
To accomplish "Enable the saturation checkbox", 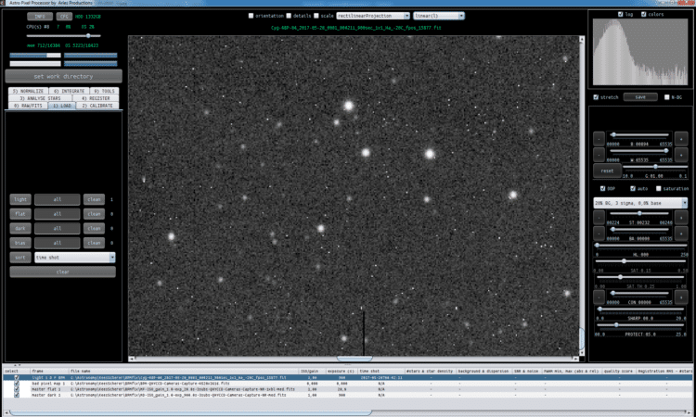I will (659, 188).
